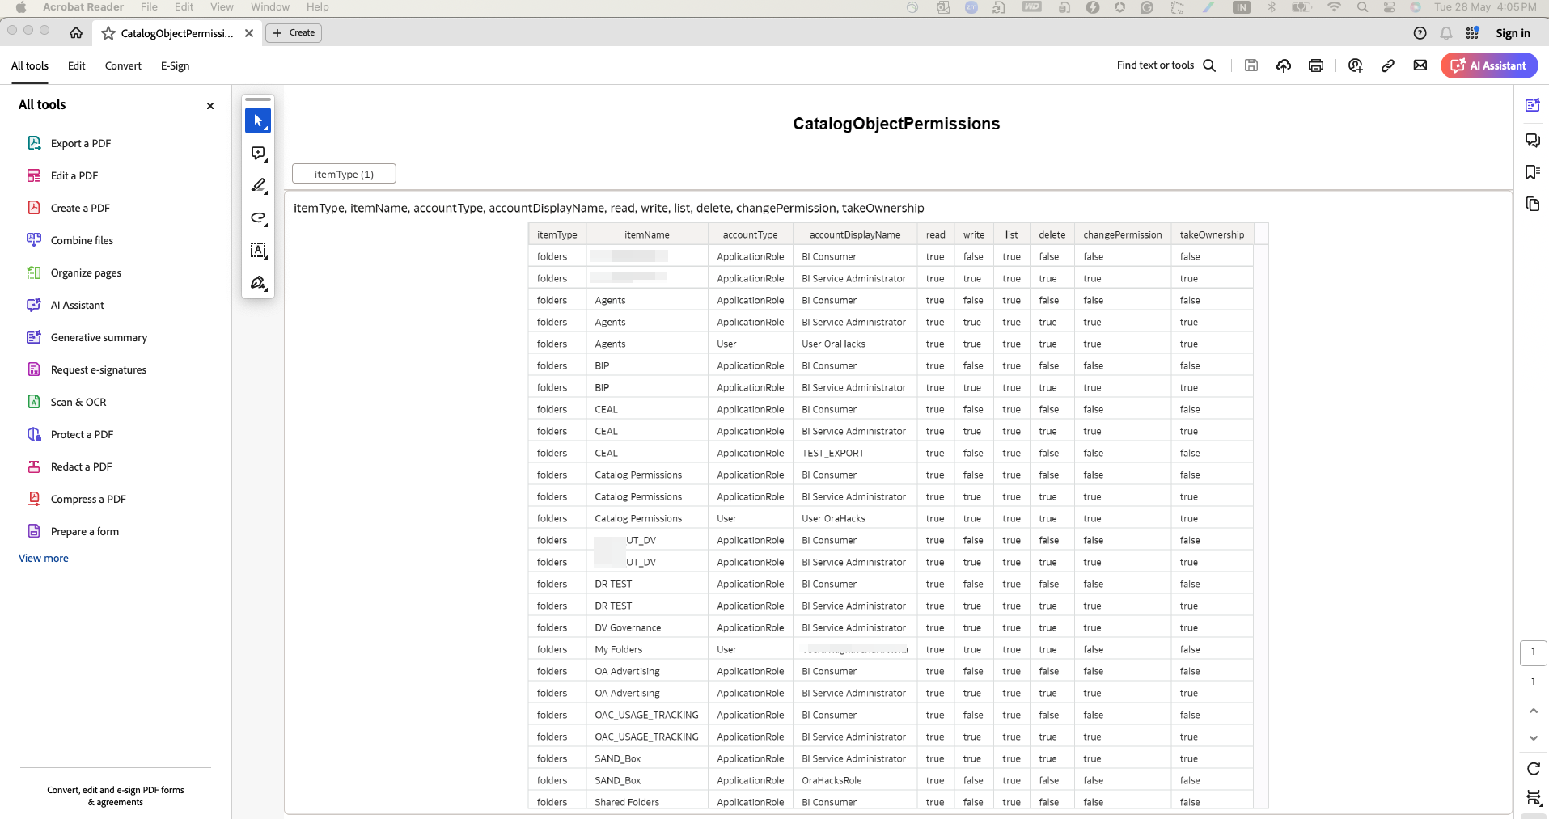Click the previous page up chevron
The width and height of the screenshot is (1549, 819).
click(1533, 711)
